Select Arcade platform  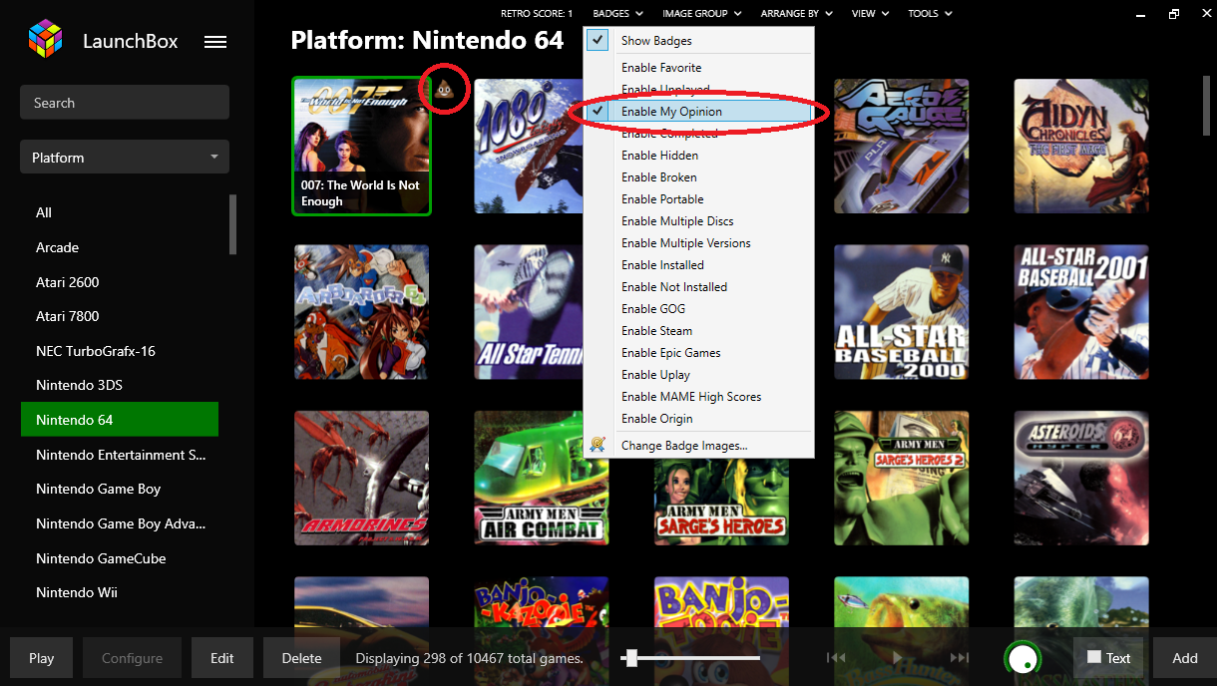120,247
